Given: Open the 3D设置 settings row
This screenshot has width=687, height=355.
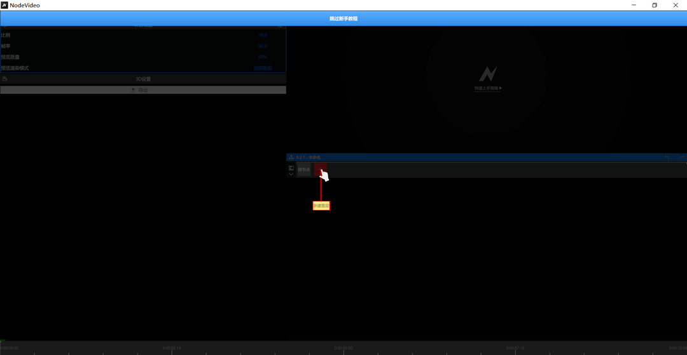Looking at the screenshot, I should tap(143, 79).
